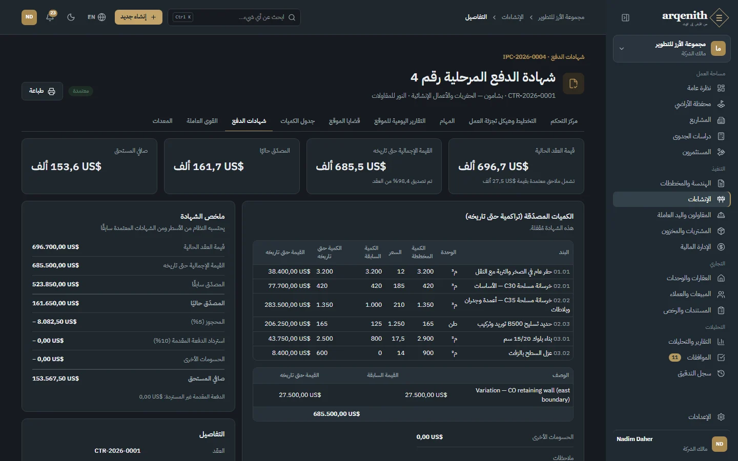Click the table total 685.500,00 US$

[x=337, y=414]
